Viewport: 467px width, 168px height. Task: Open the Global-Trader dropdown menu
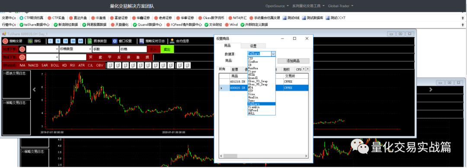click(341, 6)
